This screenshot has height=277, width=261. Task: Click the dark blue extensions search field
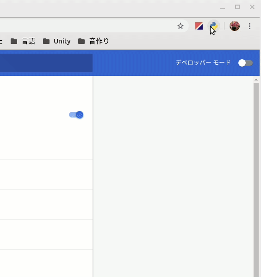pos(46,63)
